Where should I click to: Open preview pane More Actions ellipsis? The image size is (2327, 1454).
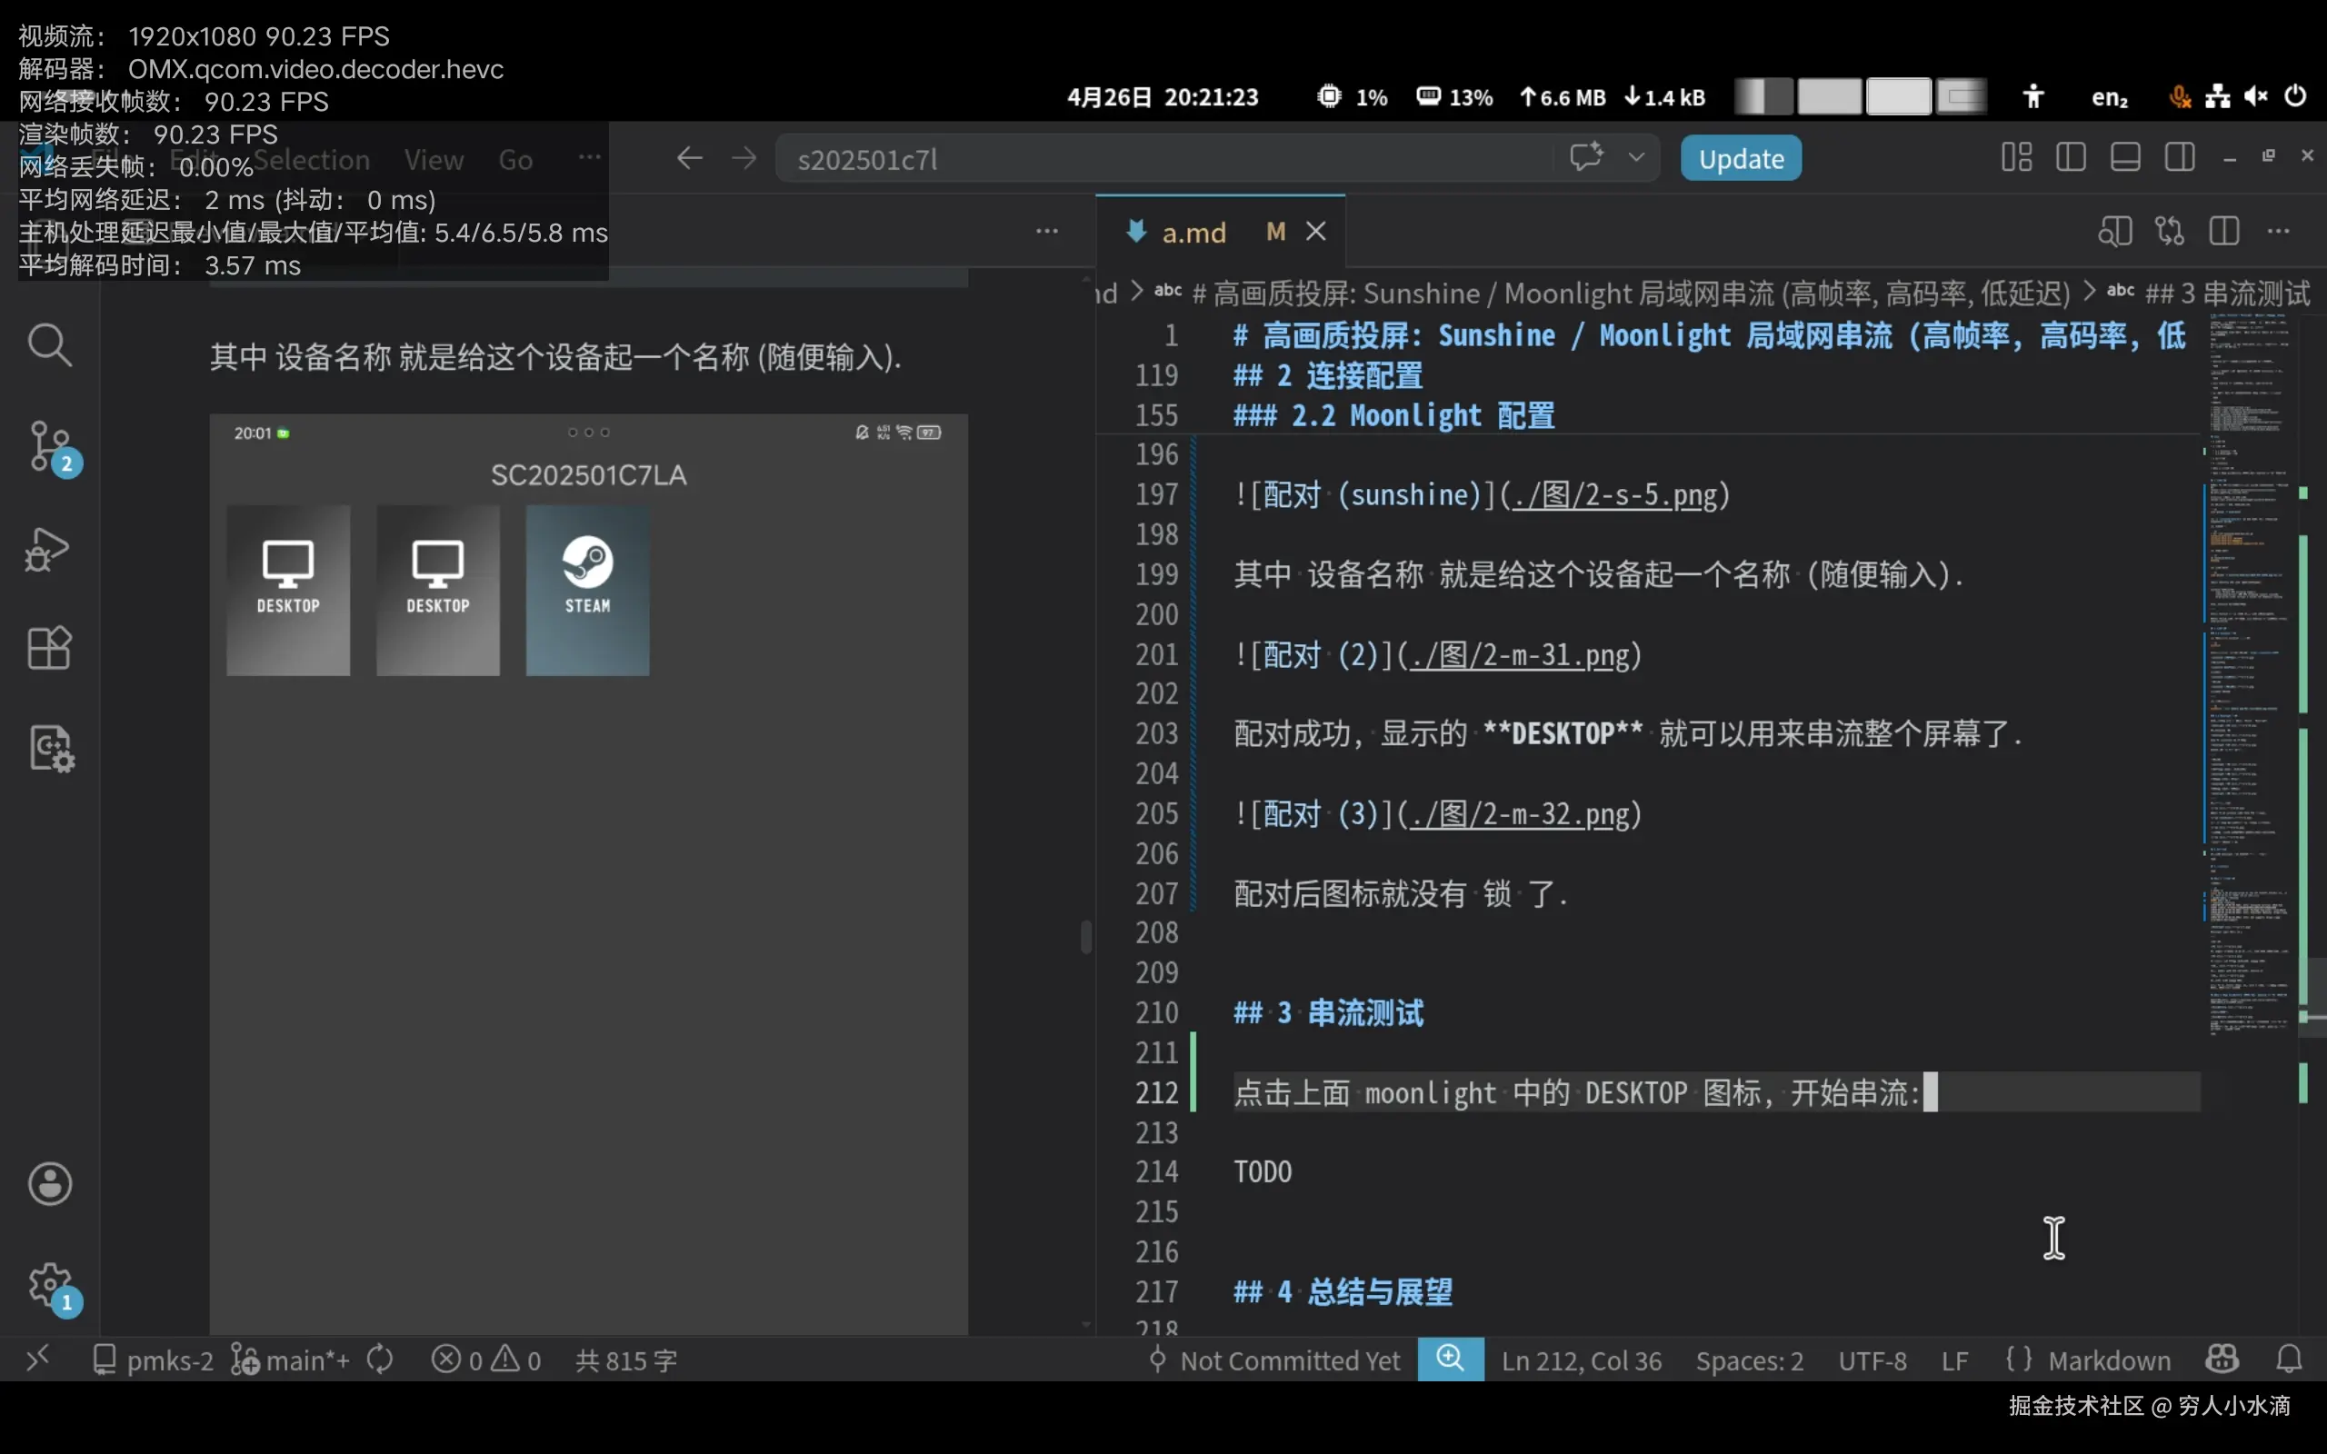[x=1047, y=232]
